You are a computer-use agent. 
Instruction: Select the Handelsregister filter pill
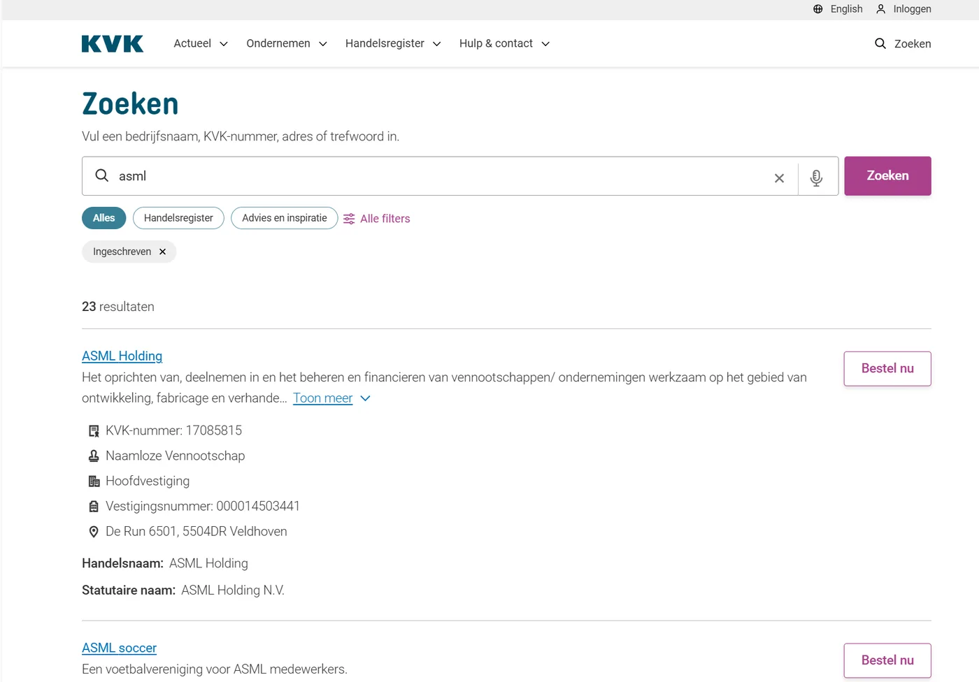(178, 218)
